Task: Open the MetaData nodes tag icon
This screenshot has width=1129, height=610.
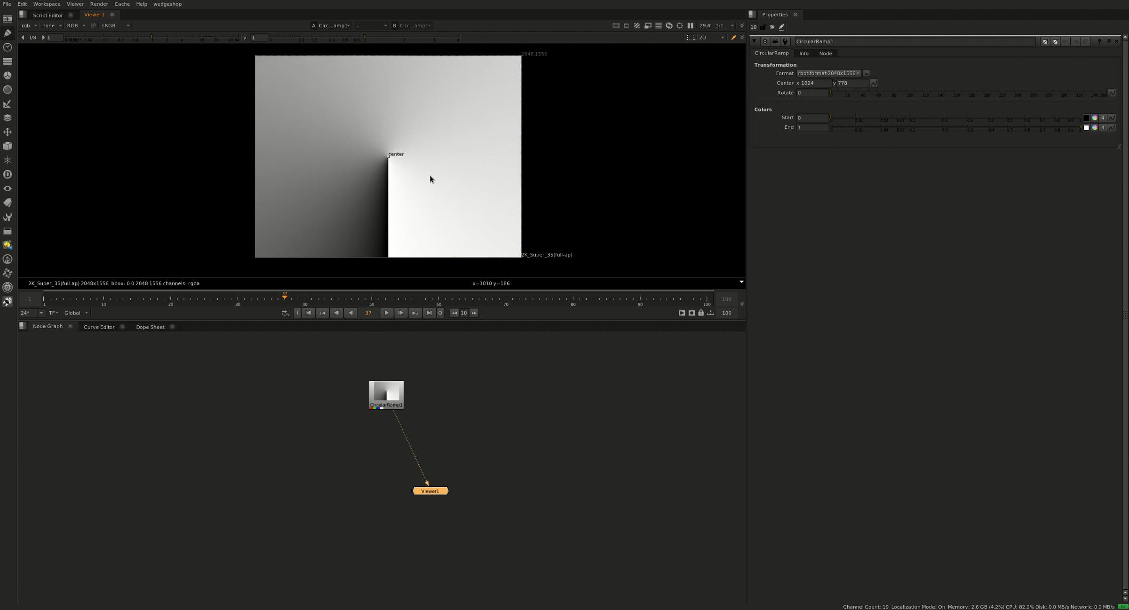Action: (8, 203)
